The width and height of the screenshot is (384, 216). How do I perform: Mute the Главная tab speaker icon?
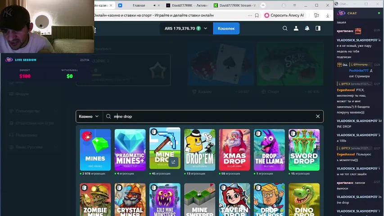click(x=154, y=5)
